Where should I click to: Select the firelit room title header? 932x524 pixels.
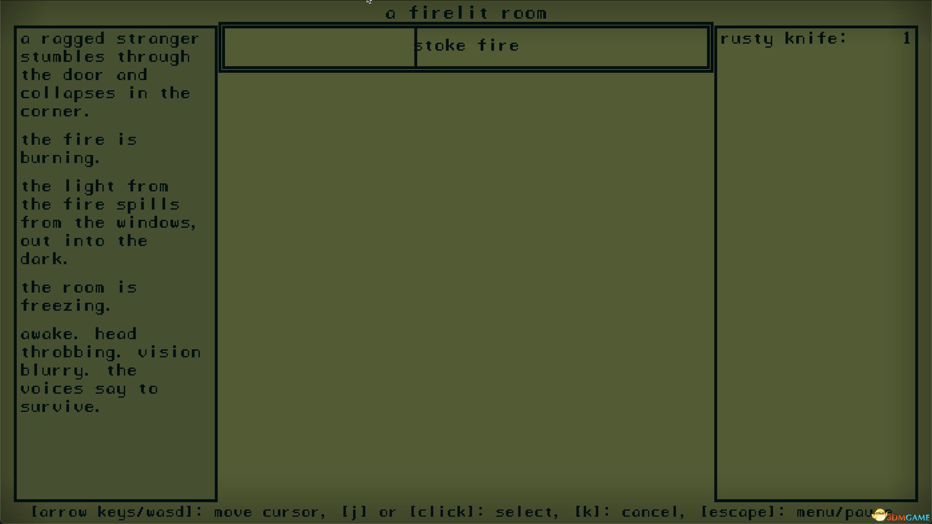(x=466, y=13)
